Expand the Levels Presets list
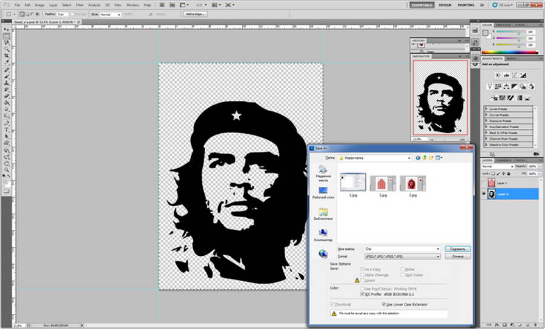This screenshot has width=545, height=329. [x=486, y=109]
